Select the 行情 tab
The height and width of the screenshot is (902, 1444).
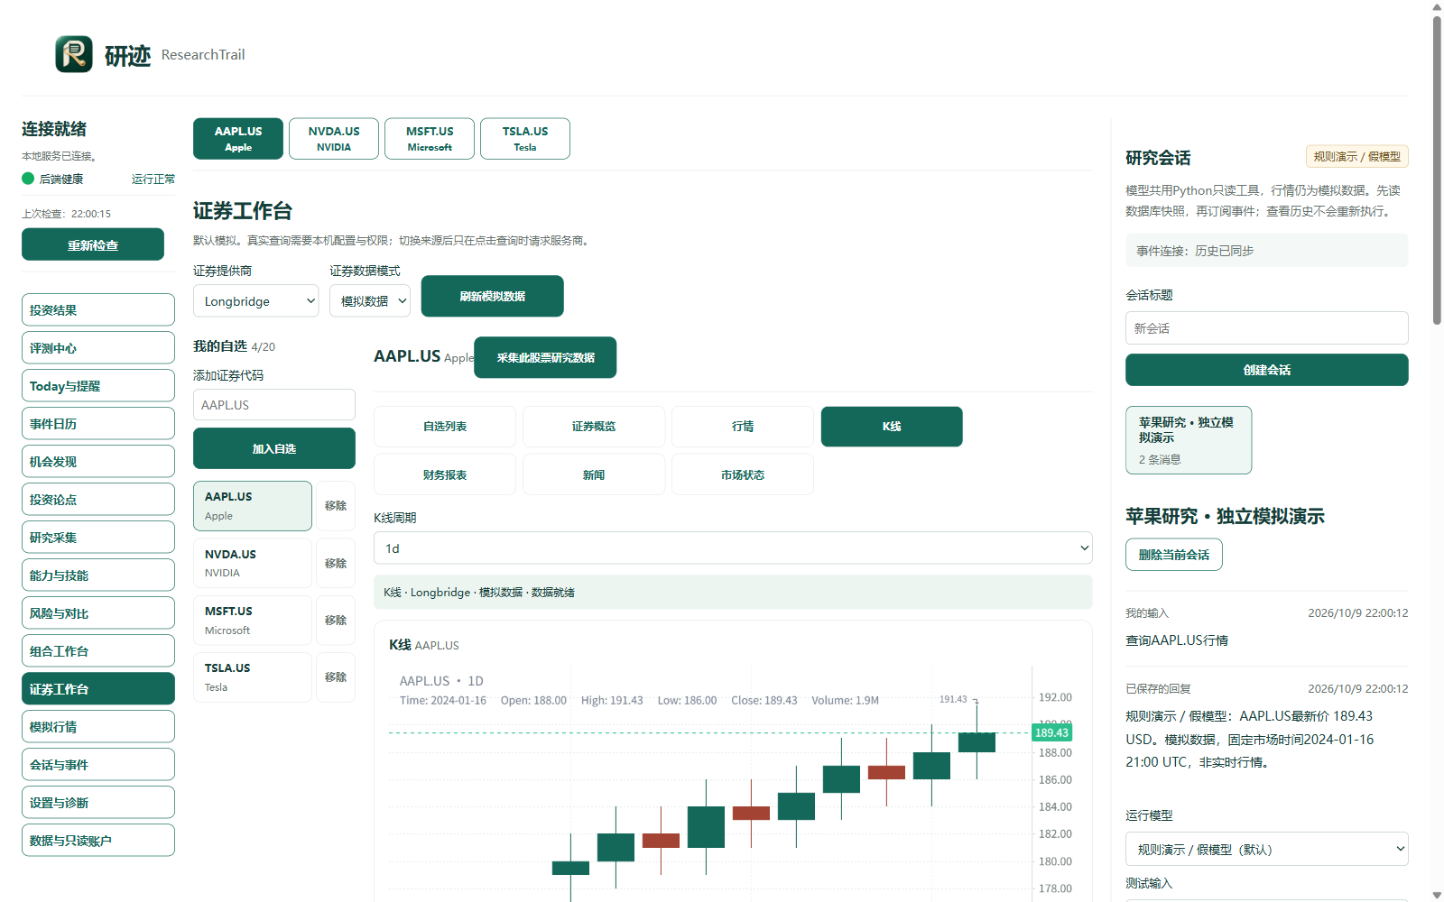743,427
